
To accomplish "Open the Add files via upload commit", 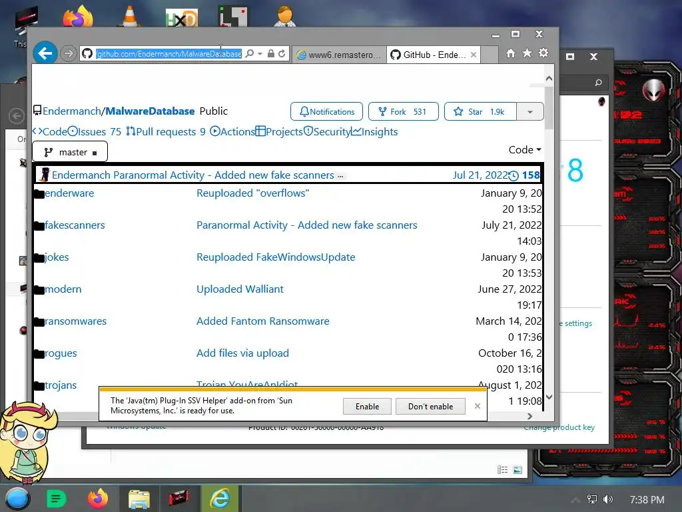I will pyautogui.click(x=242, y=353).
